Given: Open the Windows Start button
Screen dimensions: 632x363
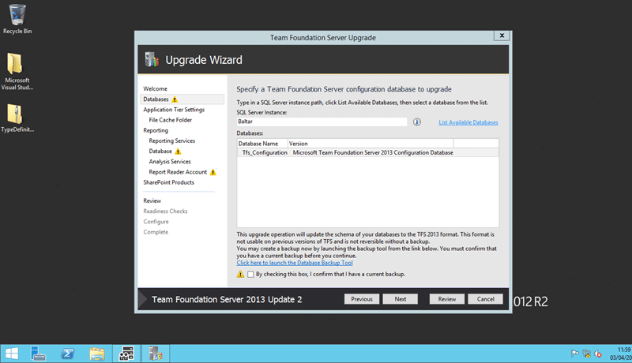Looking at the screenshot, I should click(x=12, y=354).
